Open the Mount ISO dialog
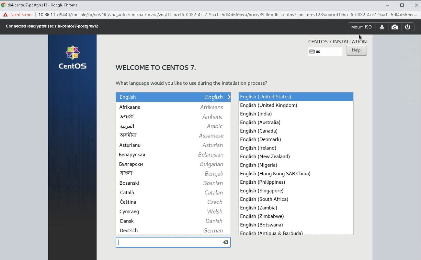The image size is (421, 260). tap(361, 27)
